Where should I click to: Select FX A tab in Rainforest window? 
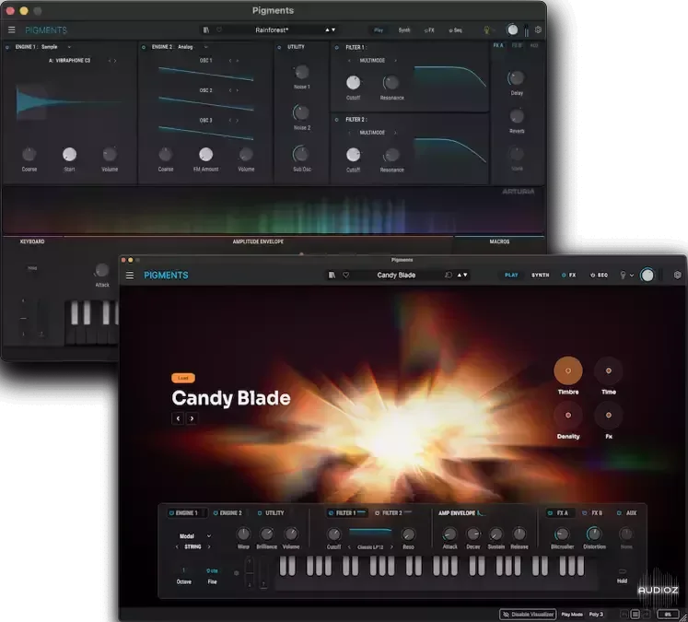(x=498, y=45)
